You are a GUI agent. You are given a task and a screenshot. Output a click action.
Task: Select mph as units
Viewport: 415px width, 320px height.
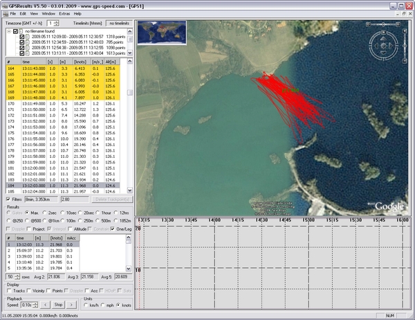coord(102,305)
